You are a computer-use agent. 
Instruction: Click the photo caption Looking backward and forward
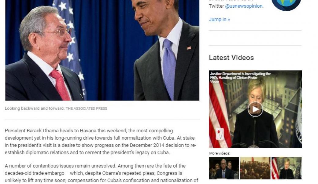(x=35, y=109)
